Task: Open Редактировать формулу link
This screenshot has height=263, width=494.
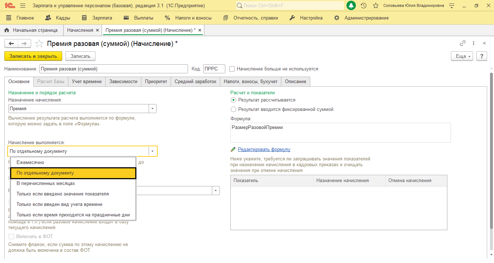Action: point(264,150)
